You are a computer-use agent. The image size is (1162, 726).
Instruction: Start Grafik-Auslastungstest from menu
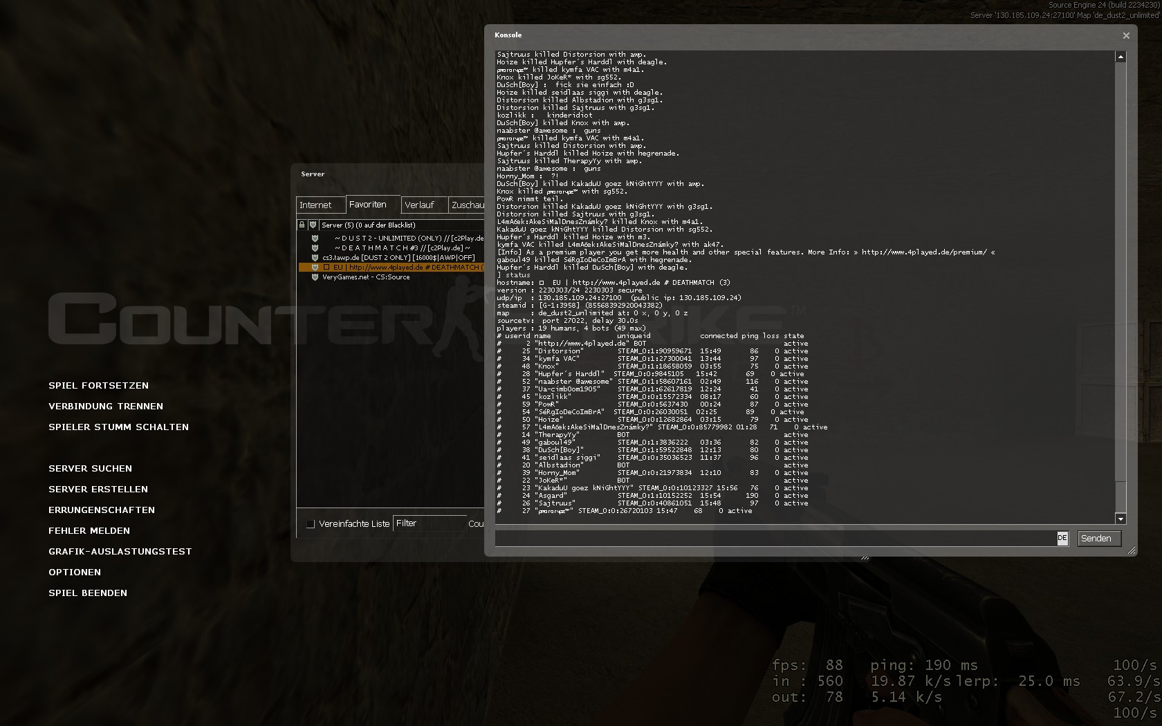[120, 551]
